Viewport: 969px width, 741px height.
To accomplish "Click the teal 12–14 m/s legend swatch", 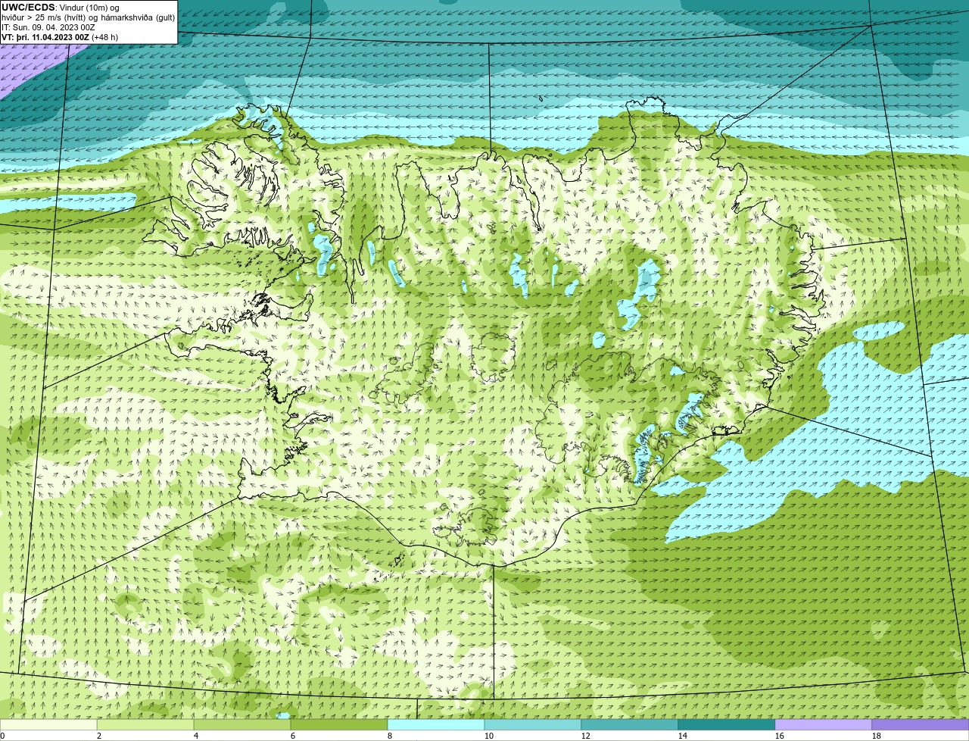I will (630, 725).
